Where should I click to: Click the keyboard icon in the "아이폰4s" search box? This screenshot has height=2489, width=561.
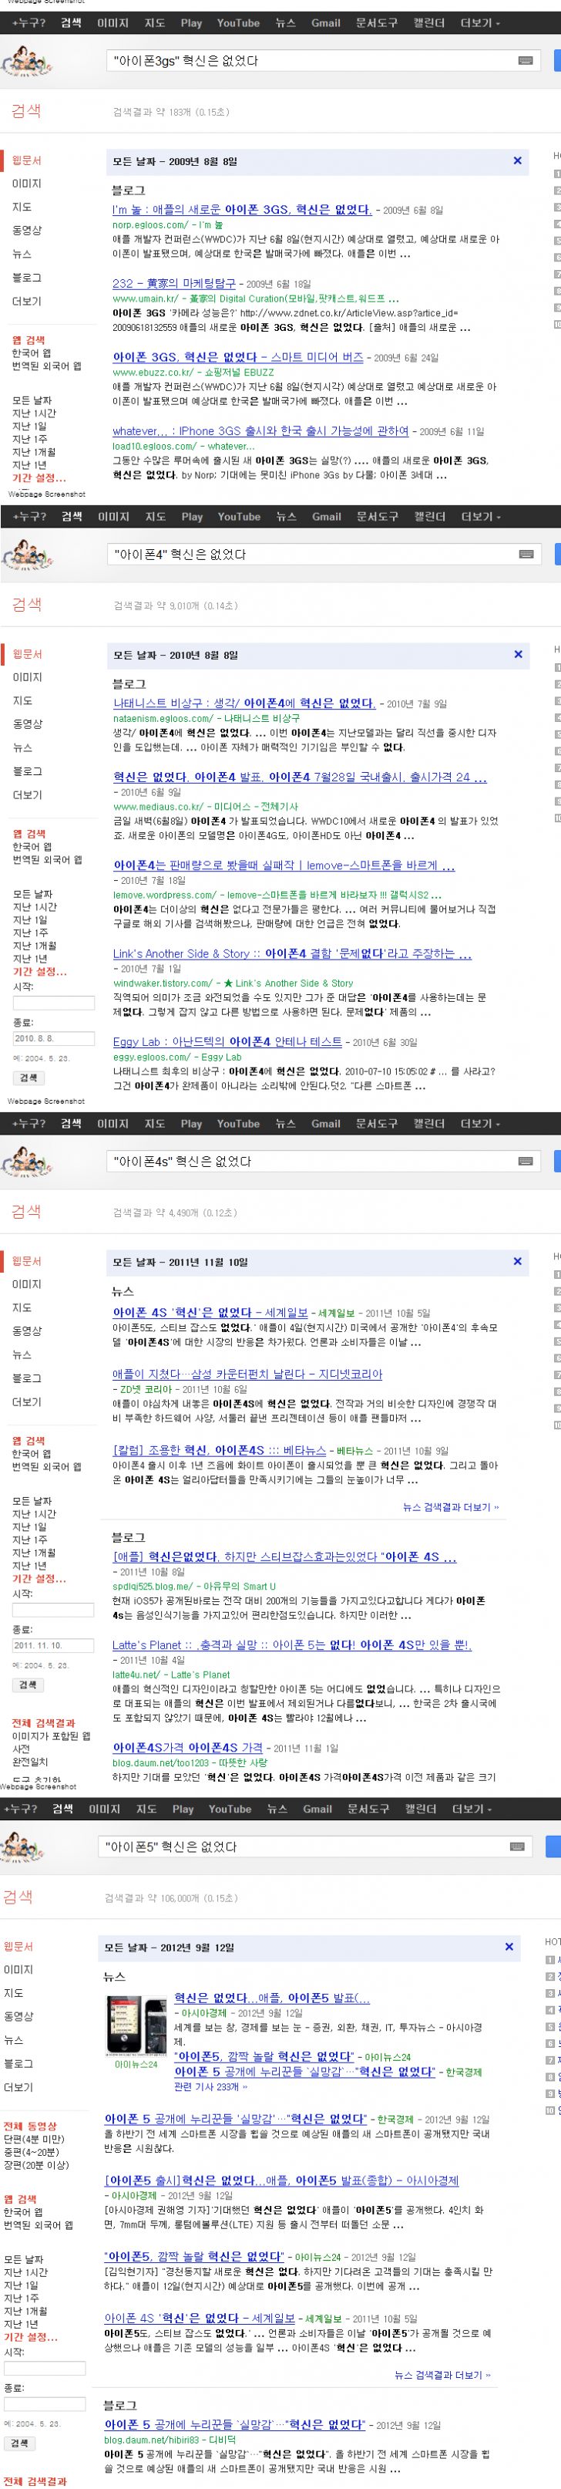526,1161
